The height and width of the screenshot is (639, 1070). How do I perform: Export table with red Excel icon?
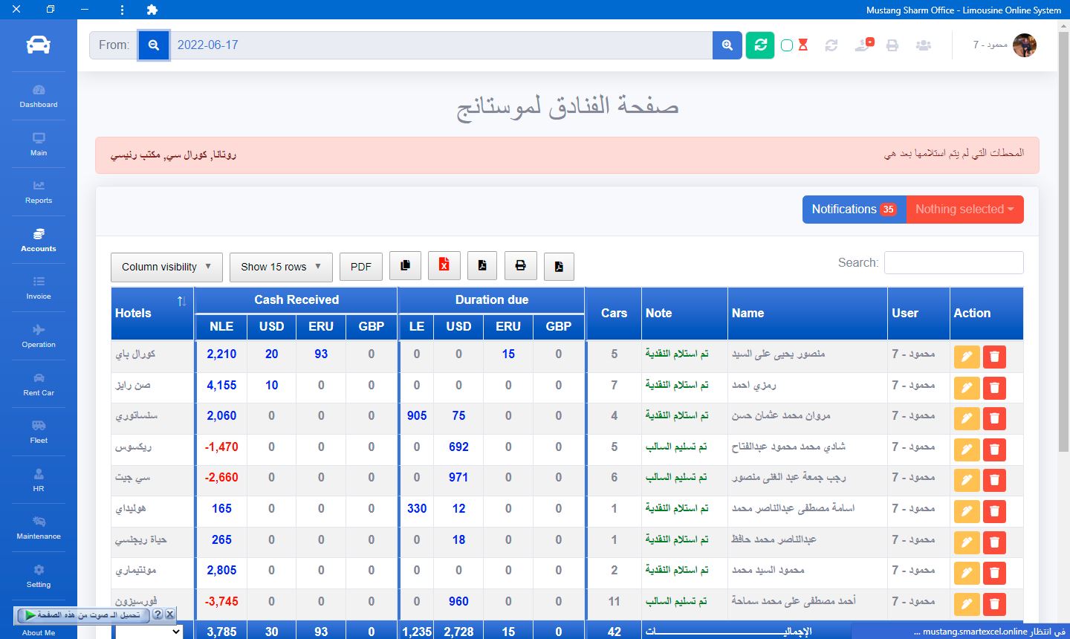point(444,266)
